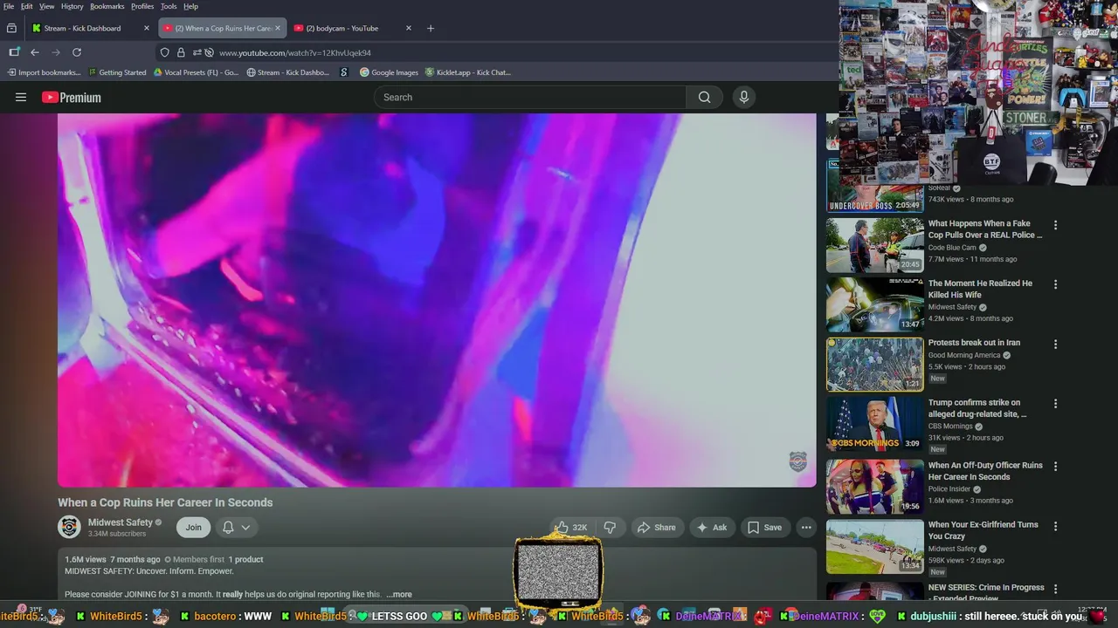Open a new browser tab

click(430, 28)
